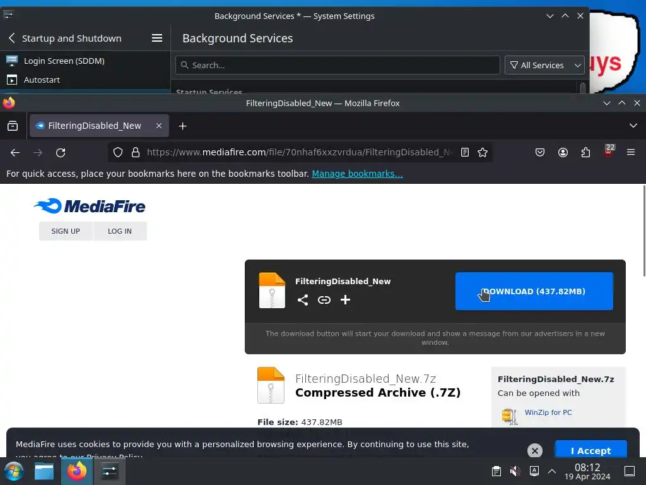Click the SIGN UP button

coord(66,231)
